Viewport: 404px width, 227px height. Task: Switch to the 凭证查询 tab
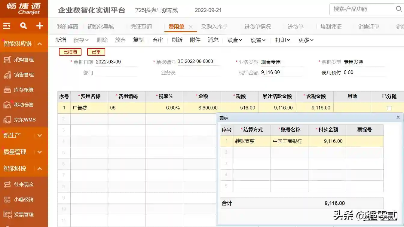141,27
